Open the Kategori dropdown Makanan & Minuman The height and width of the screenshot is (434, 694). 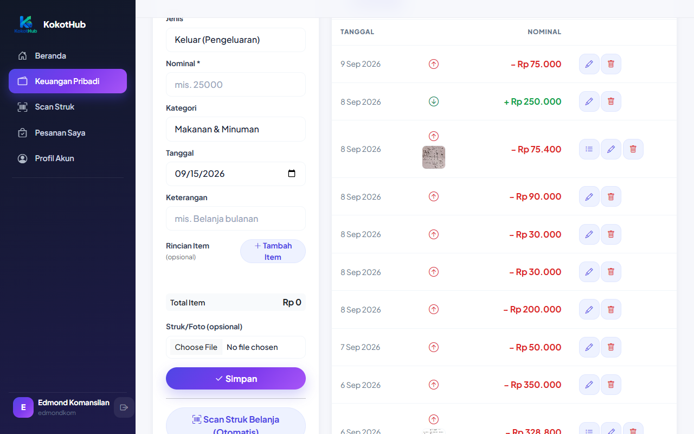click(x=236, y=129)
